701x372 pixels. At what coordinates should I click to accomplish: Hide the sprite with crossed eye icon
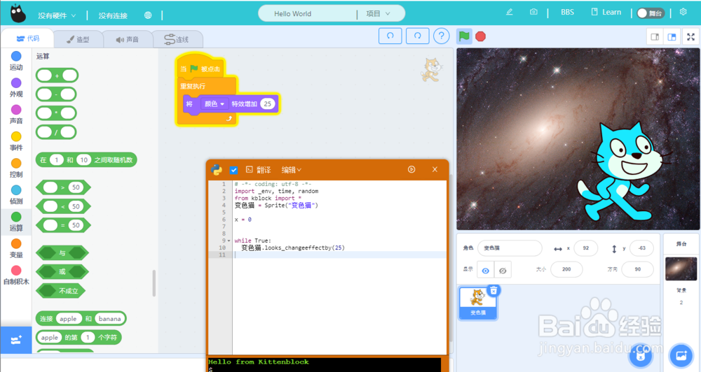pyautogui.click(x=503, y=271)
